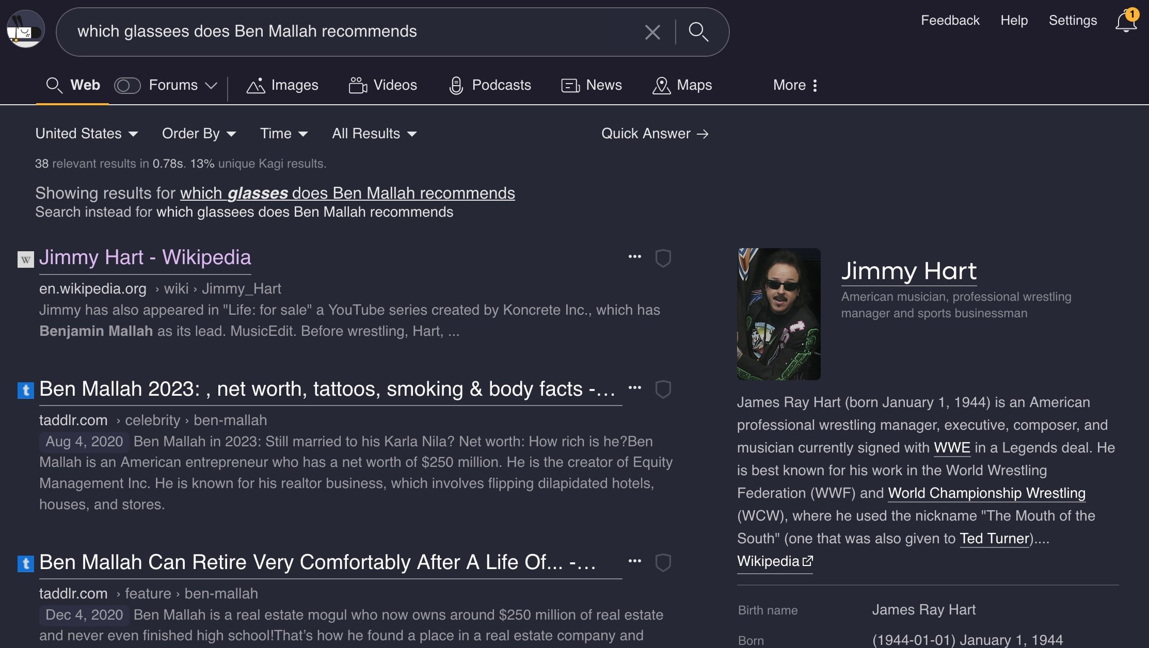Open the notifications bell icon

1126,22
